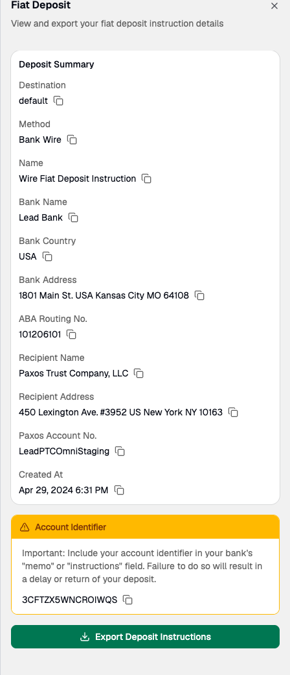This screenshot has width=290, height=675.
Task: Select the account identifier code text
Action: (70, 600)
